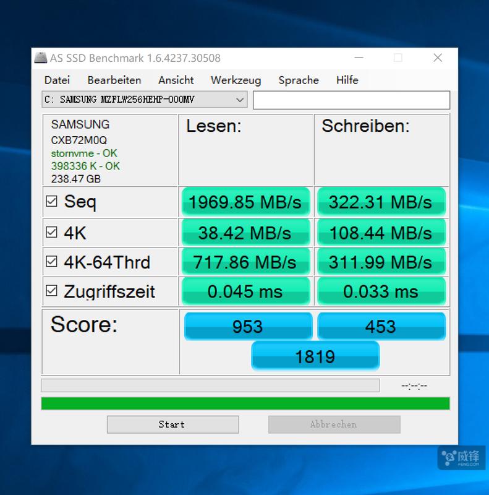This screenshot has height=495, width=489.
Task: Toggle the Zugriffszeit test checkbox
Action: pos(51,291)
